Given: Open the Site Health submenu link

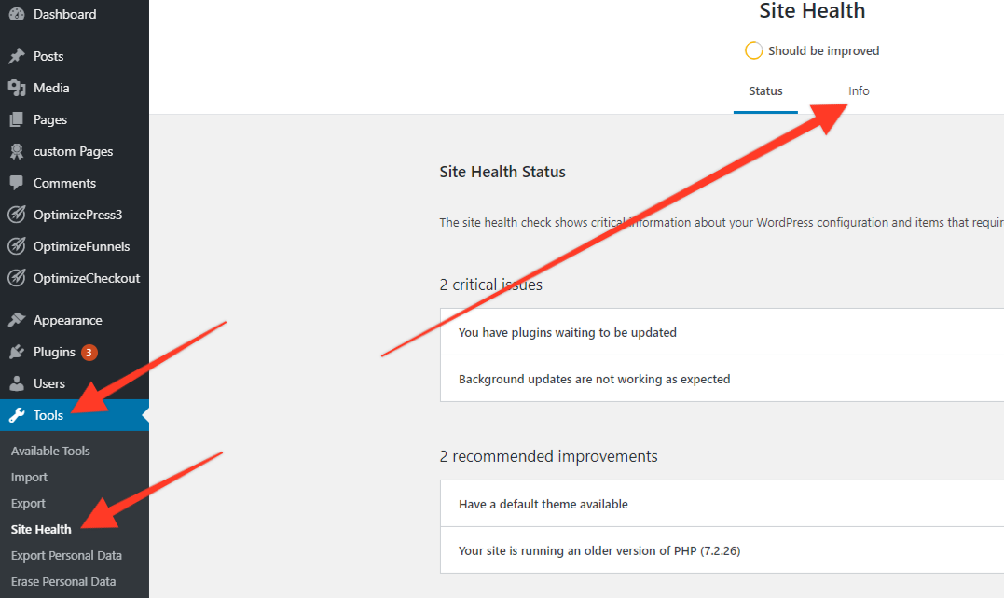Looking at the screenshot, I should coord(41,529).
